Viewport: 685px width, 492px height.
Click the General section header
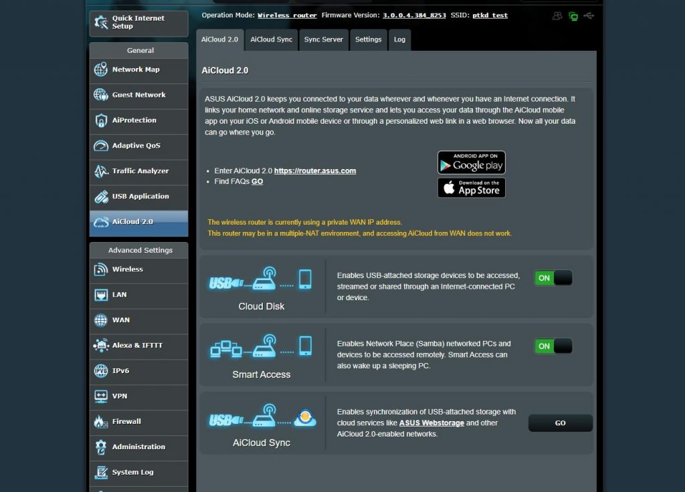pos(139,50)
